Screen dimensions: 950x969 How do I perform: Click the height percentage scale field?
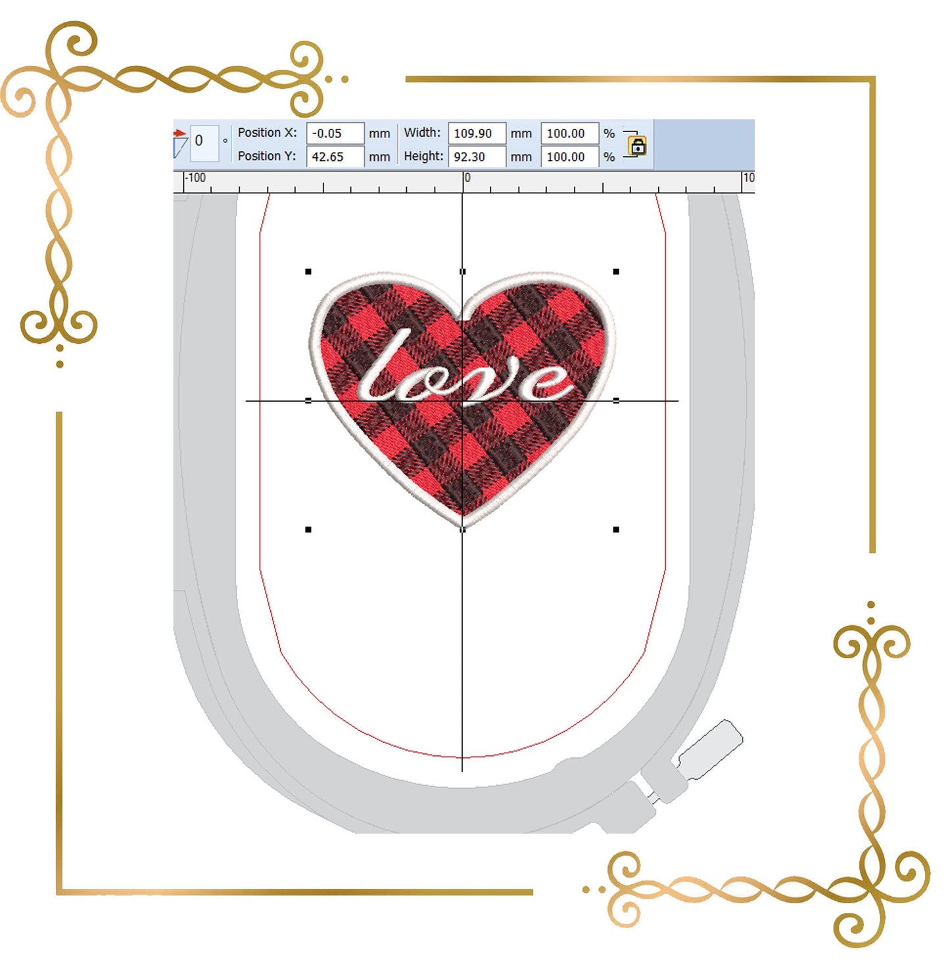pos(569,157)
